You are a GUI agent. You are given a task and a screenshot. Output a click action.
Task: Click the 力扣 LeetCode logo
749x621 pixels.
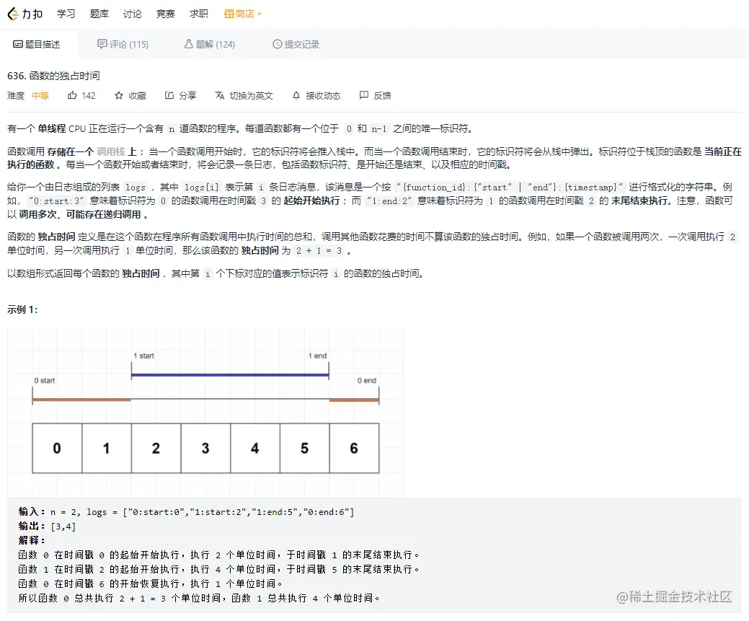pos(25,14)
